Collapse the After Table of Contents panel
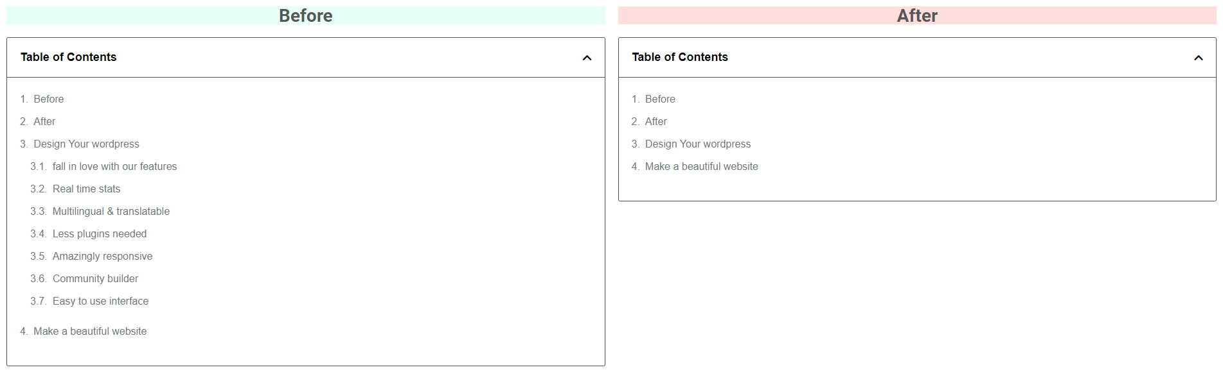Image resolution: width=1223 pixels, height=372 pixels. tap(1199, 57)
